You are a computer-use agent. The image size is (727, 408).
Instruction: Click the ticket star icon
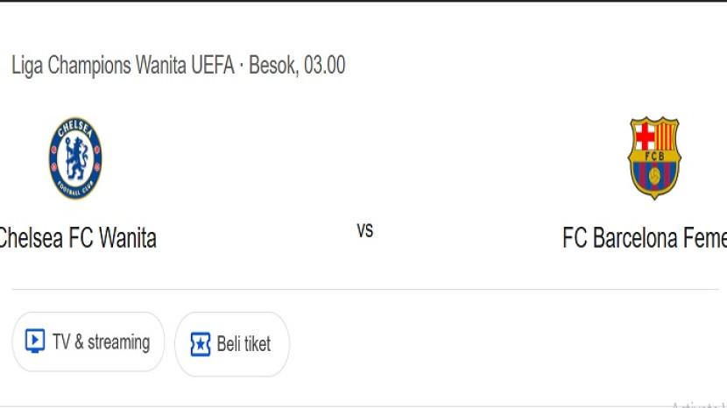(x=201, y=344)
